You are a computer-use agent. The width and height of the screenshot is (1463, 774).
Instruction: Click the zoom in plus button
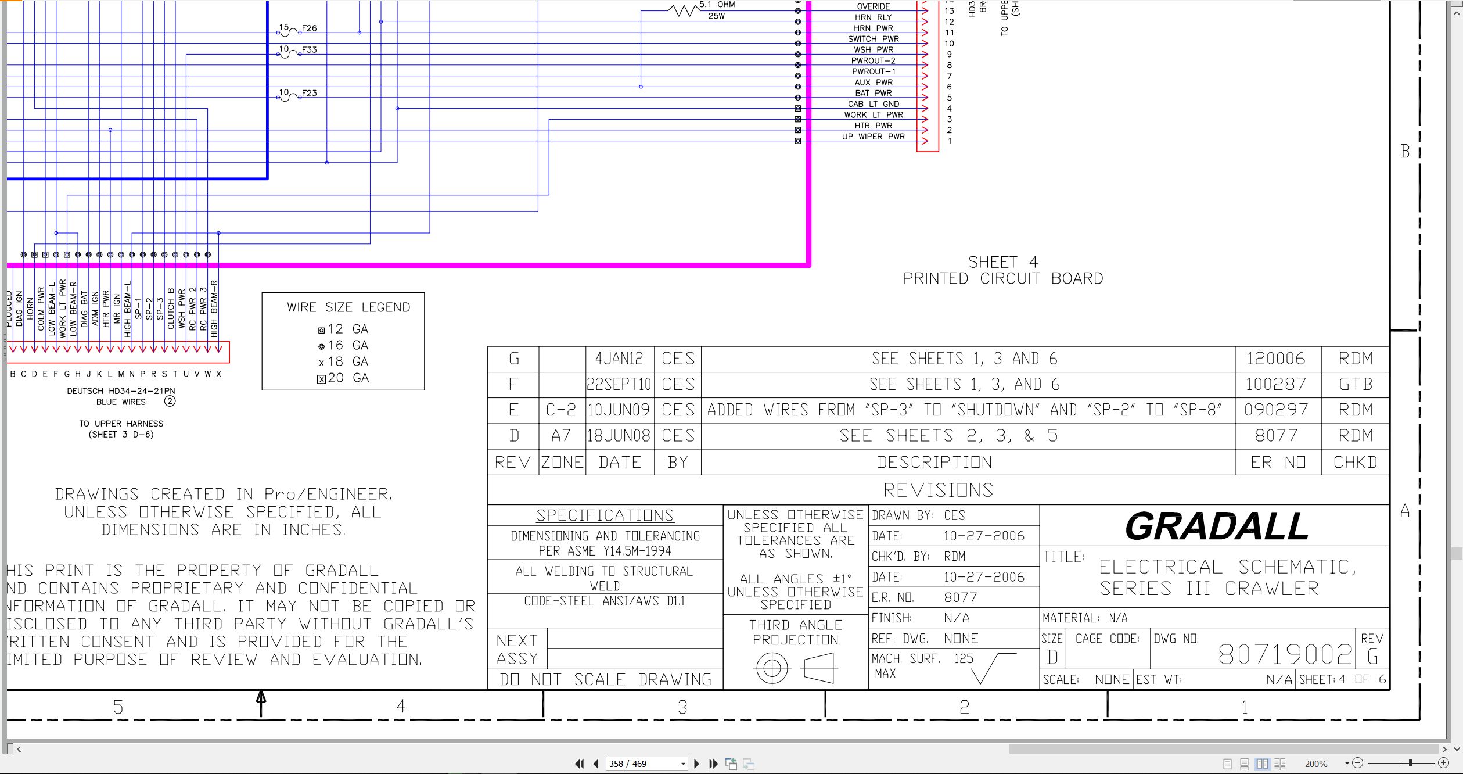pos(1443,763)
